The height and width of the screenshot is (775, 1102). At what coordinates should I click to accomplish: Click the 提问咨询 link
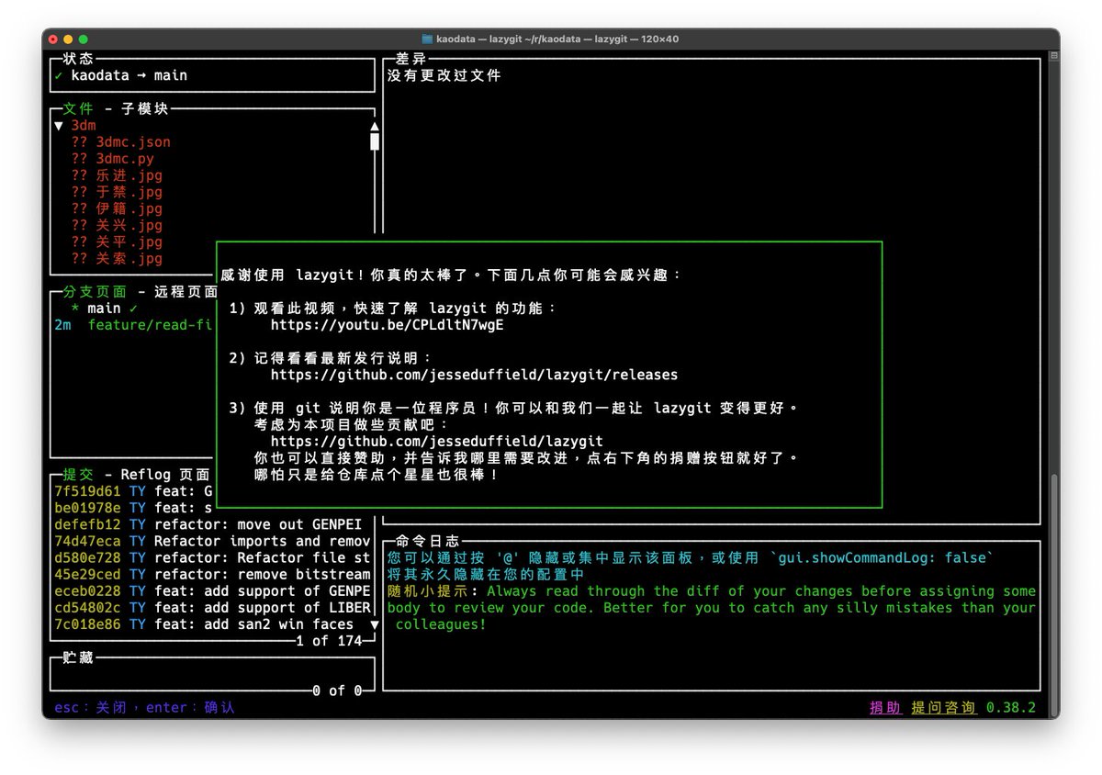tap(943, 708)
